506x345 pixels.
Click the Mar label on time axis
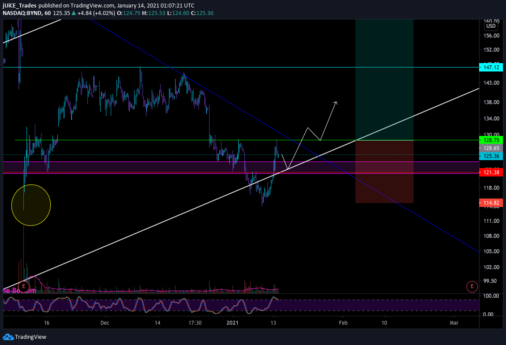(x=454, y=323)
